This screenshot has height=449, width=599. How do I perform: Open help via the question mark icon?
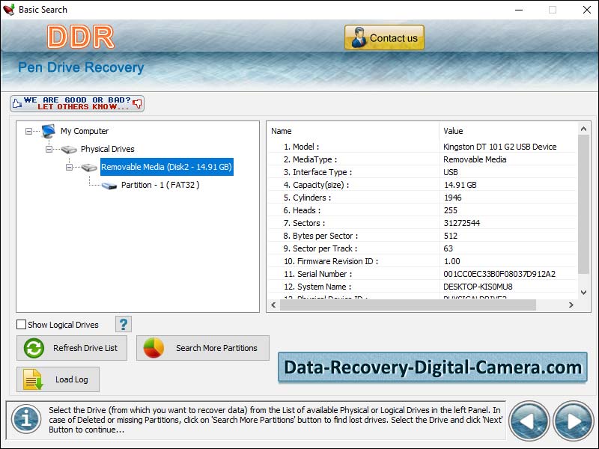coord(122,324)
